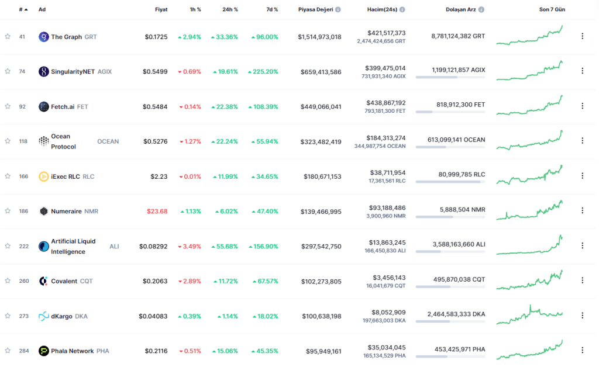The height and width of the screenshot is (367, 599).
Task: Star SingularityNET to add it to the watchlist
Action: (x=8, y=71)
